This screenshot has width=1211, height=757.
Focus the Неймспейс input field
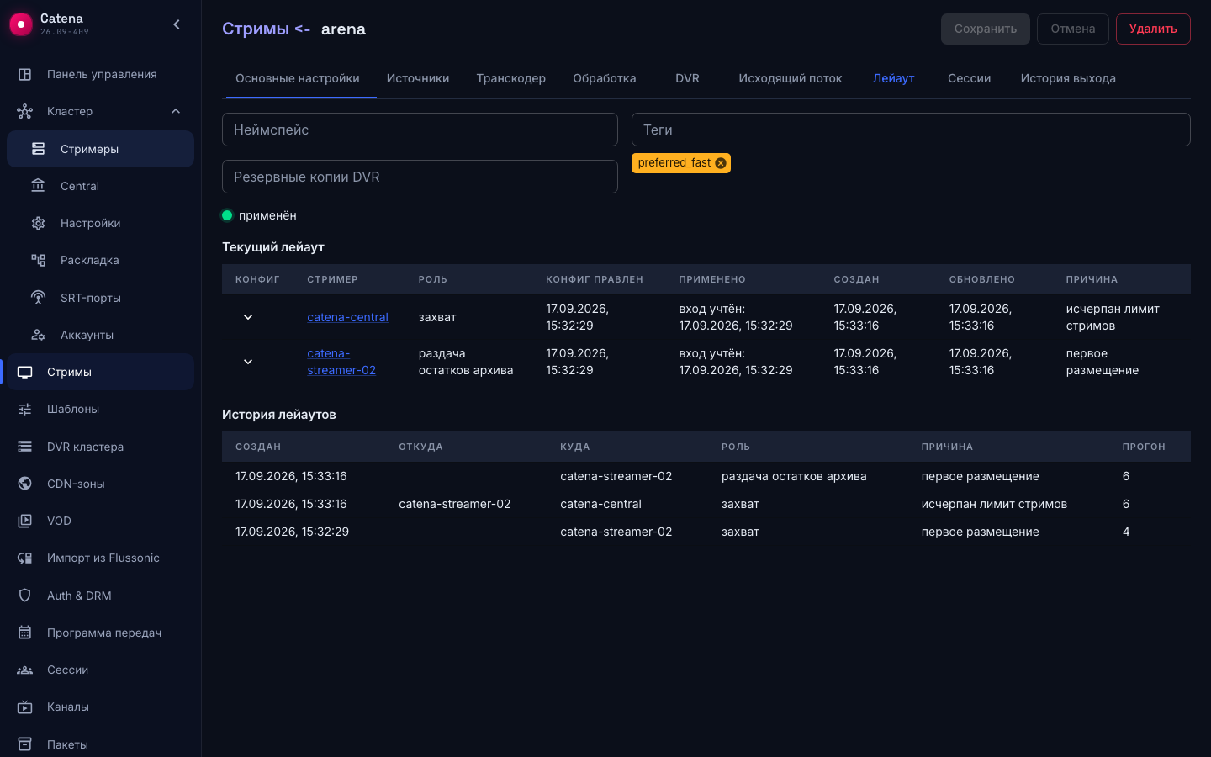coord(420,130)
